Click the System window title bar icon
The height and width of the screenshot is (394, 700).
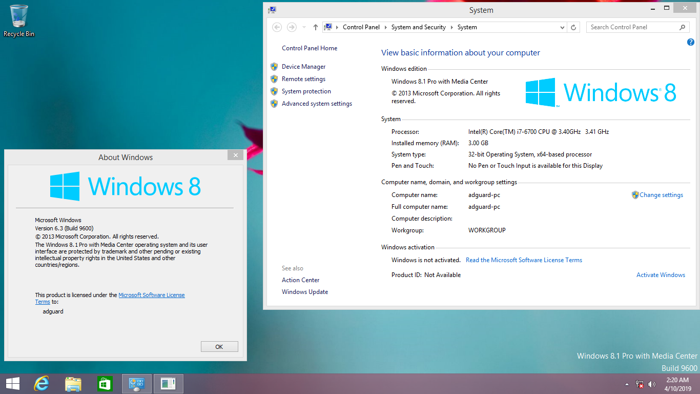coord(272,10)
